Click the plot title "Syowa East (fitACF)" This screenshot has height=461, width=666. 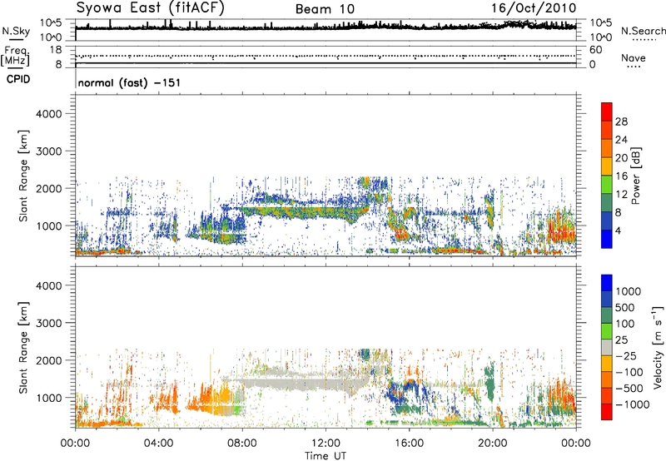(151, 7)
